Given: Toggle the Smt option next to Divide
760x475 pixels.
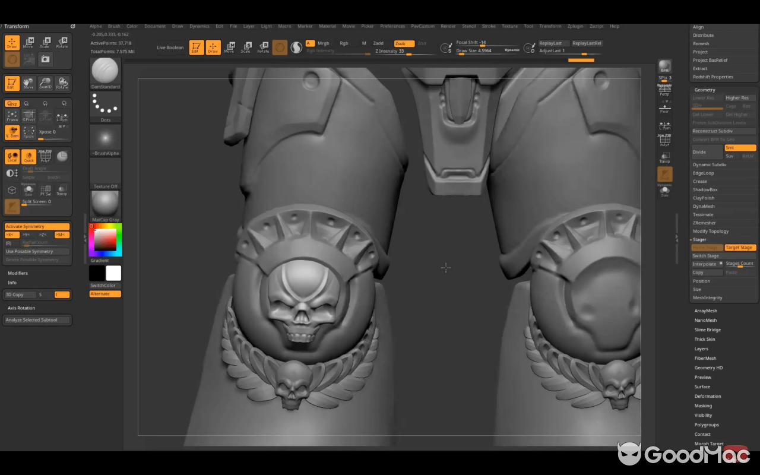Looking at the screenshot, I should click(x=740, y=147).
